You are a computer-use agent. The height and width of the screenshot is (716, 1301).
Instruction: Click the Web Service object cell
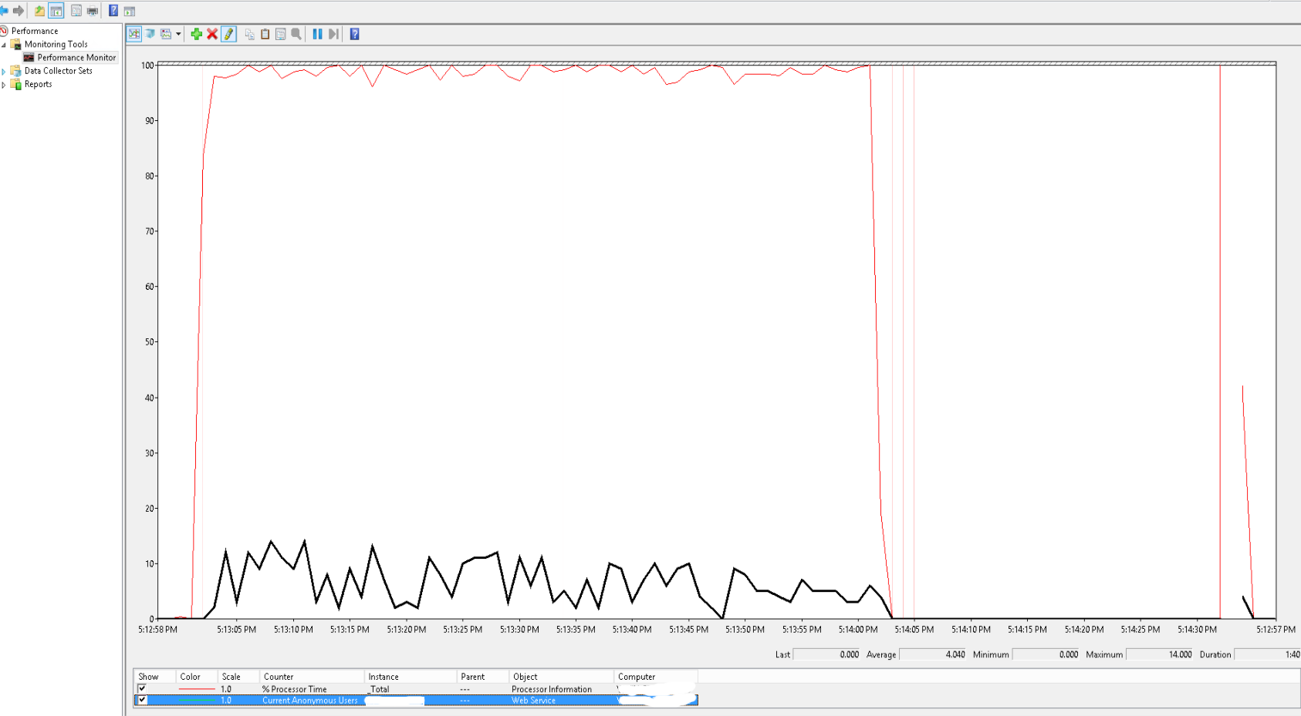(x=533, y=700)
